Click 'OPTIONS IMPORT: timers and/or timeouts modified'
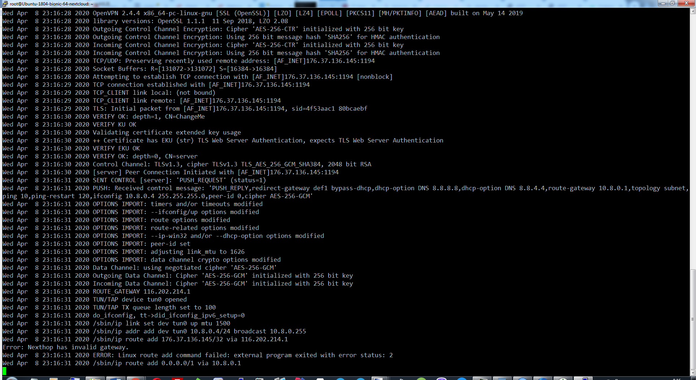 pyautogui.click(x=178, y=204)
